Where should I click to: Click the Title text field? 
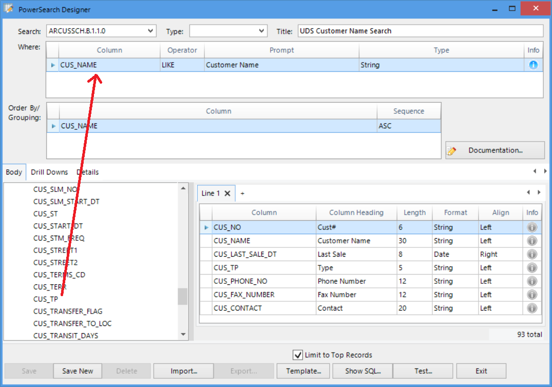tap(420, 31)
